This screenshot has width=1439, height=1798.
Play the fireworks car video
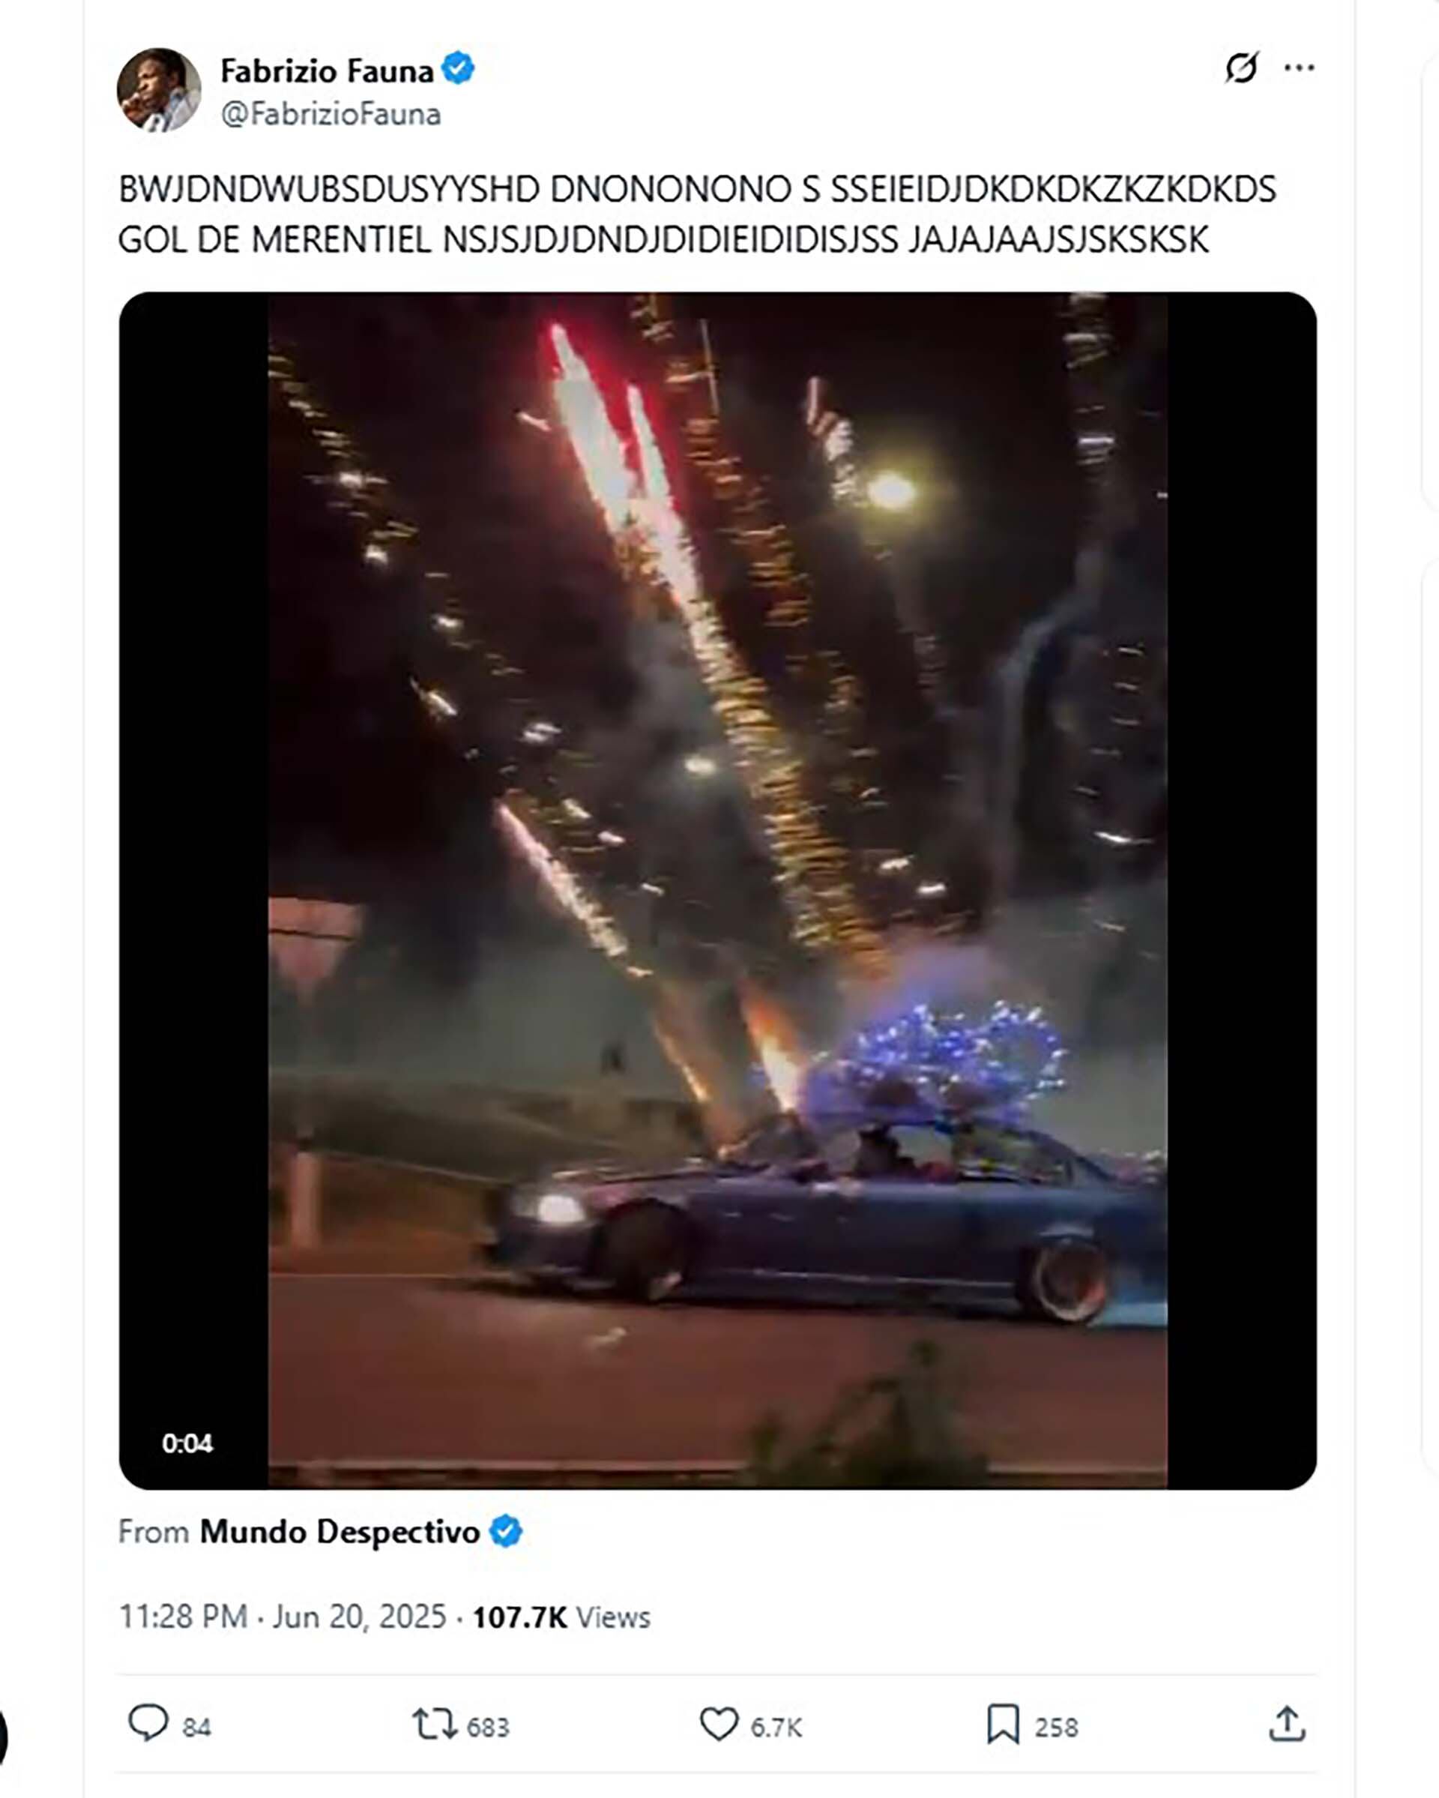tap(718, 890)
